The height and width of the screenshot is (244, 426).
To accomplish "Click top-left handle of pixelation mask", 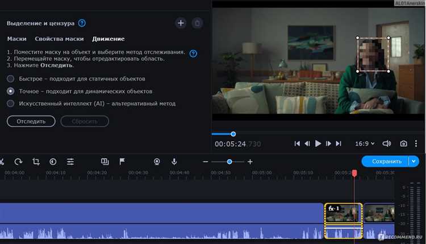I will click(357, 38).
